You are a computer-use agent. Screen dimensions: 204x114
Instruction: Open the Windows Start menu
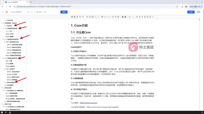point(2,112)
